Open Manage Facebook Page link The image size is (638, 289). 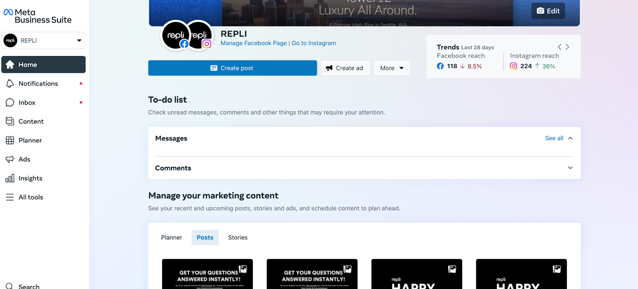(254, 43)
